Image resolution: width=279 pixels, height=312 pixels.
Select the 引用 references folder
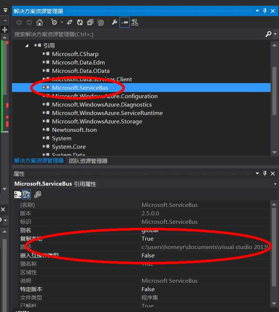click(x=49, y=45)
